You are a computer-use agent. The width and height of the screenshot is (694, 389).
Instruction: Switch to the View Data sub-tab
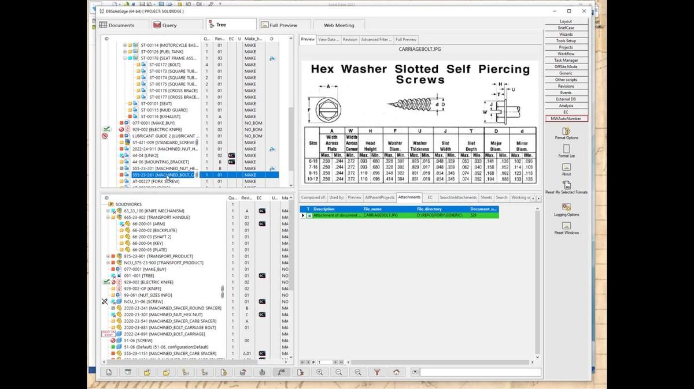pos(328,39)
